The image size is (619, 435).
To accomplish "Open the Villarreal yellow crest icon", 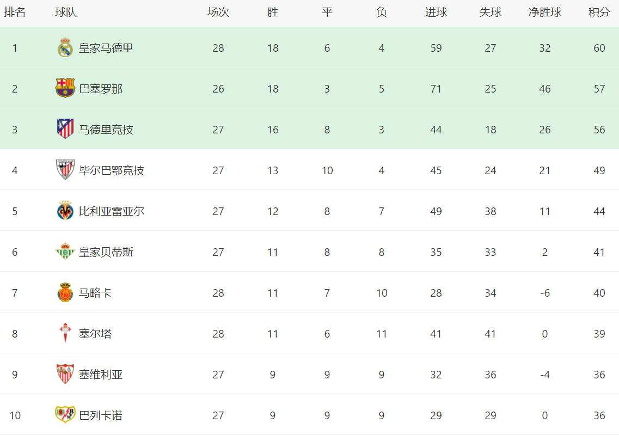I will tap(65, 210).
